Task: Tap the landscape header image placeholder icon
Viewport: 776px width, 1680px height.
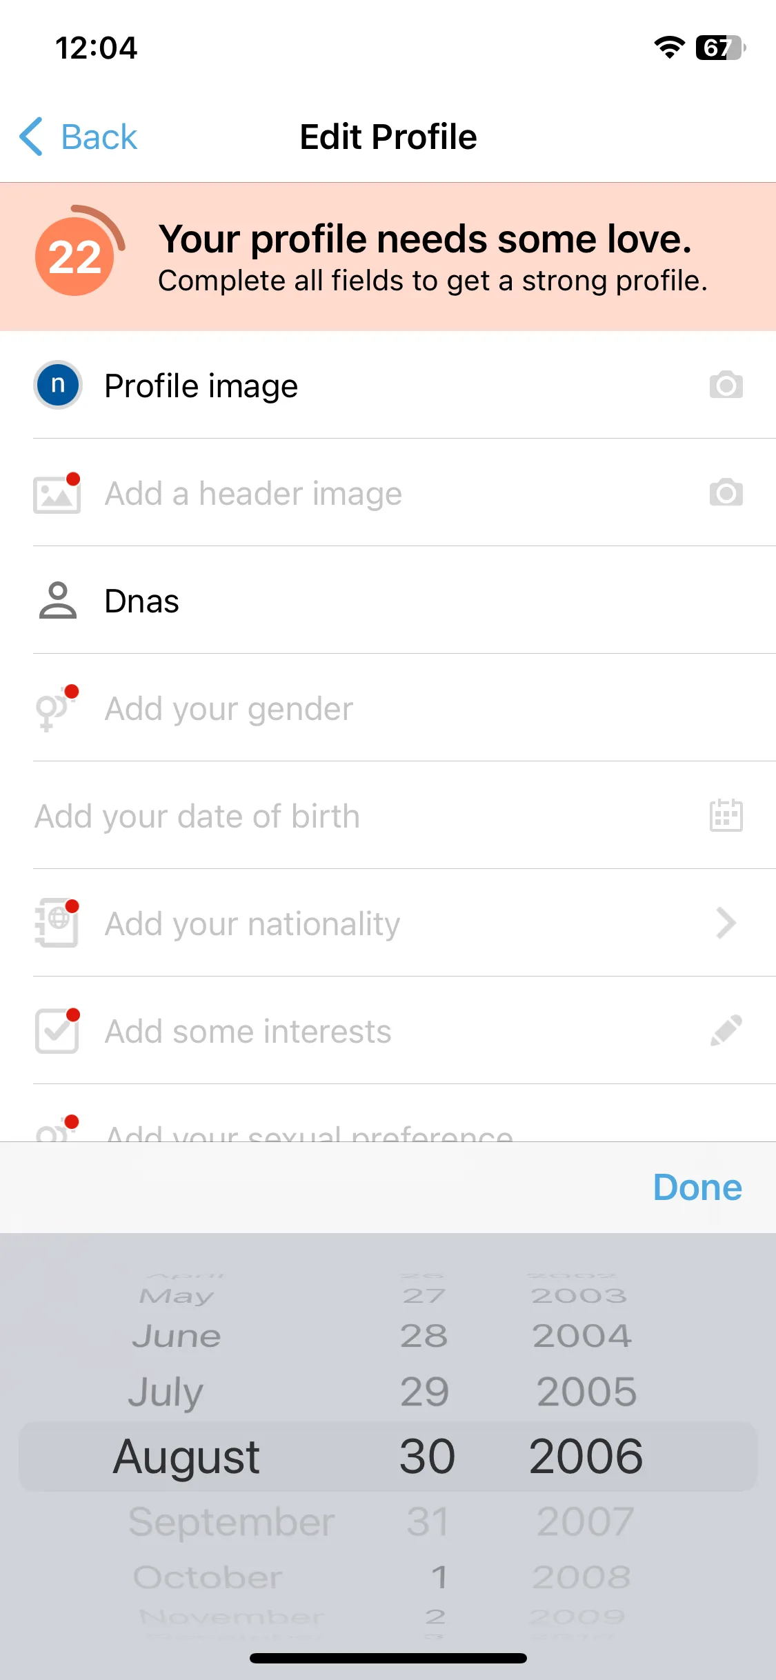Action: 57,492
